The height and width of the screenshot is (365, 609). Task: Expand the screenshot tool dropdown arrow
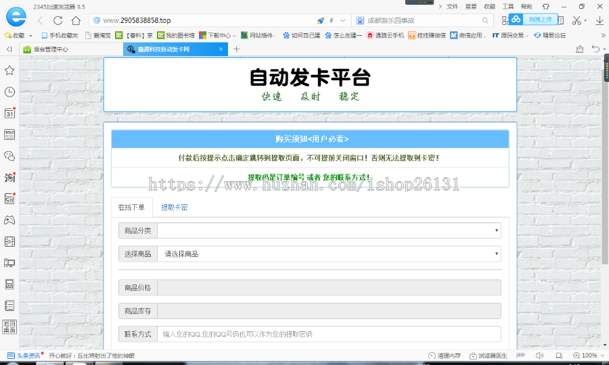click(x=585, y=21)
